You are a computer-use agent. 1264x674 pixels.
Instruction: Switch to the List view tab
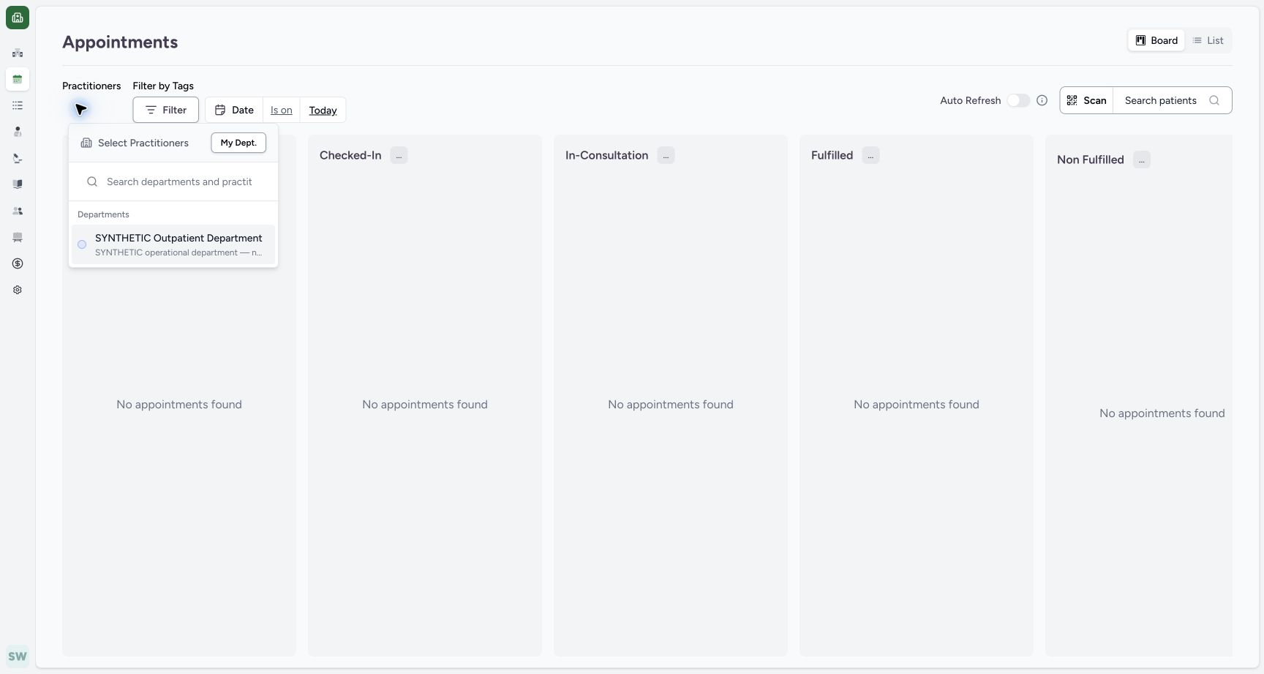[1208, 40]
